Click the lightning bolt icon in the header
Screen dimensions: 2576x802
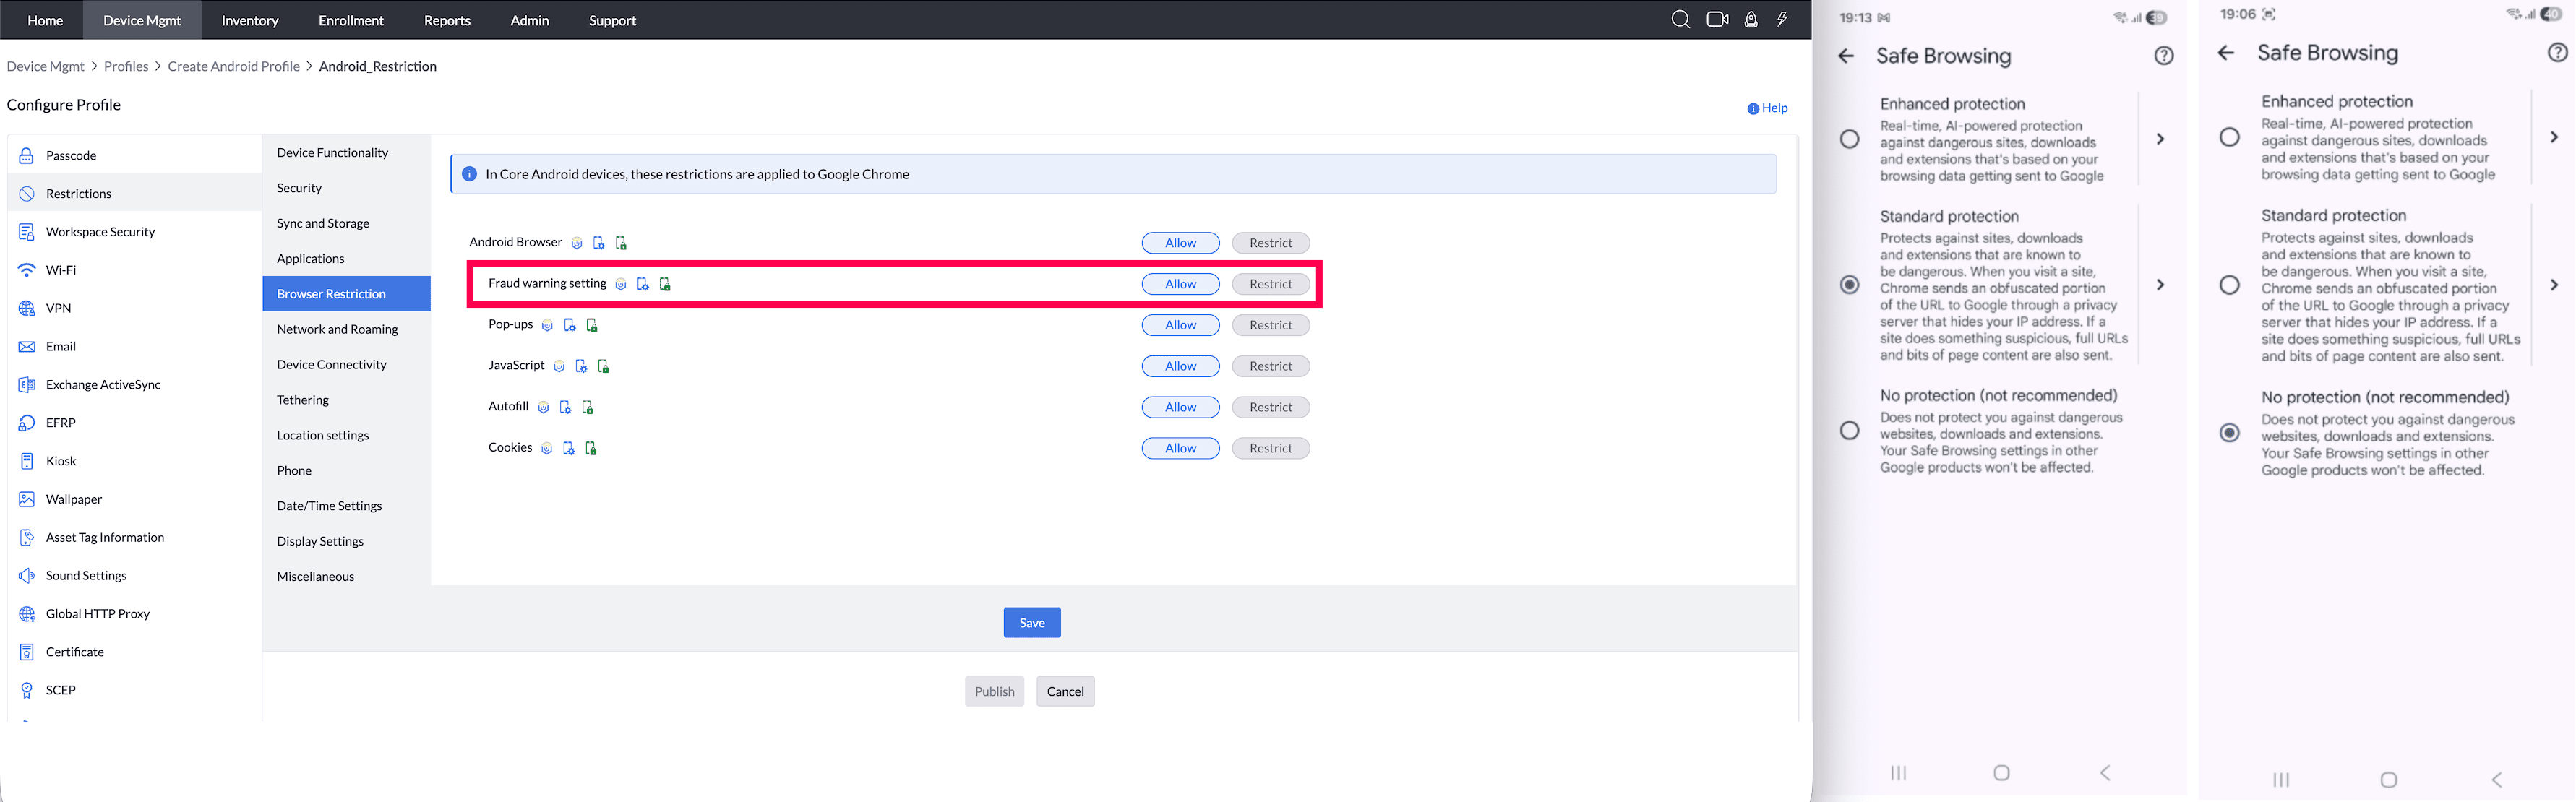point(1782,19)
